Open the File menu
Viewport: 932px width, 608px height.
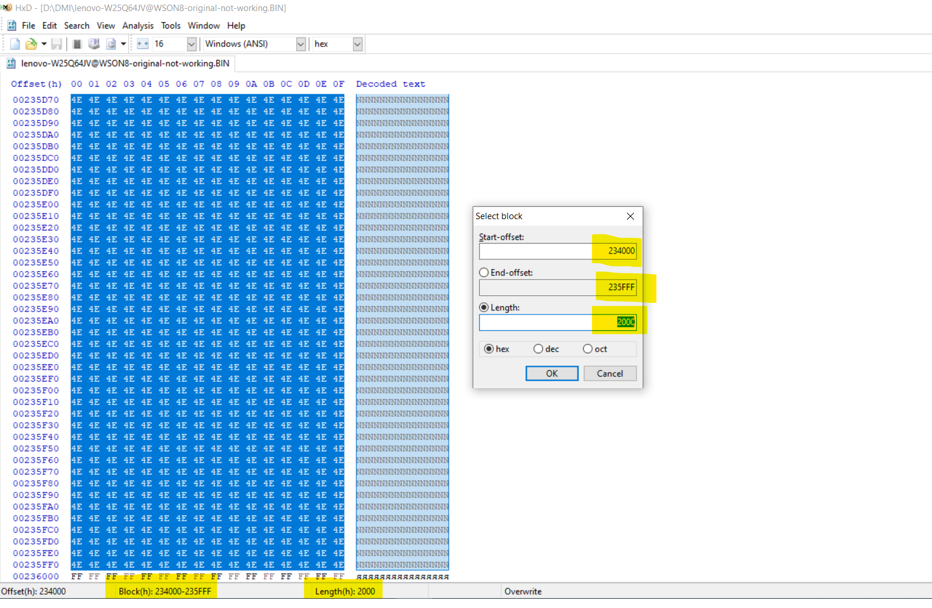pyautogui.click(x=29, y=26)
